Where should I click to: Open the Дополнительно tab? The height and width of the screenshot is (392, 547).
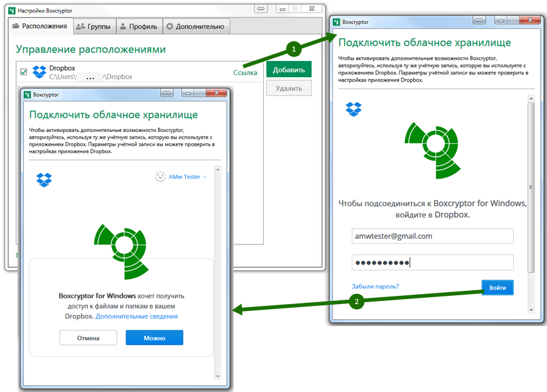click(196, 26)
